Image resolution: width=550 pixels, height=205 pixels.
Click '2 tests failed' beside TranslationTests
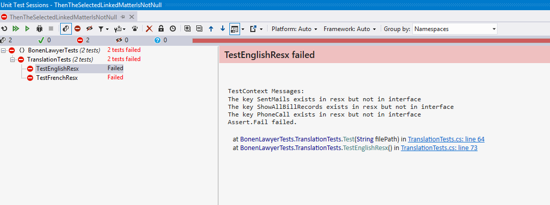pos(124,59)
